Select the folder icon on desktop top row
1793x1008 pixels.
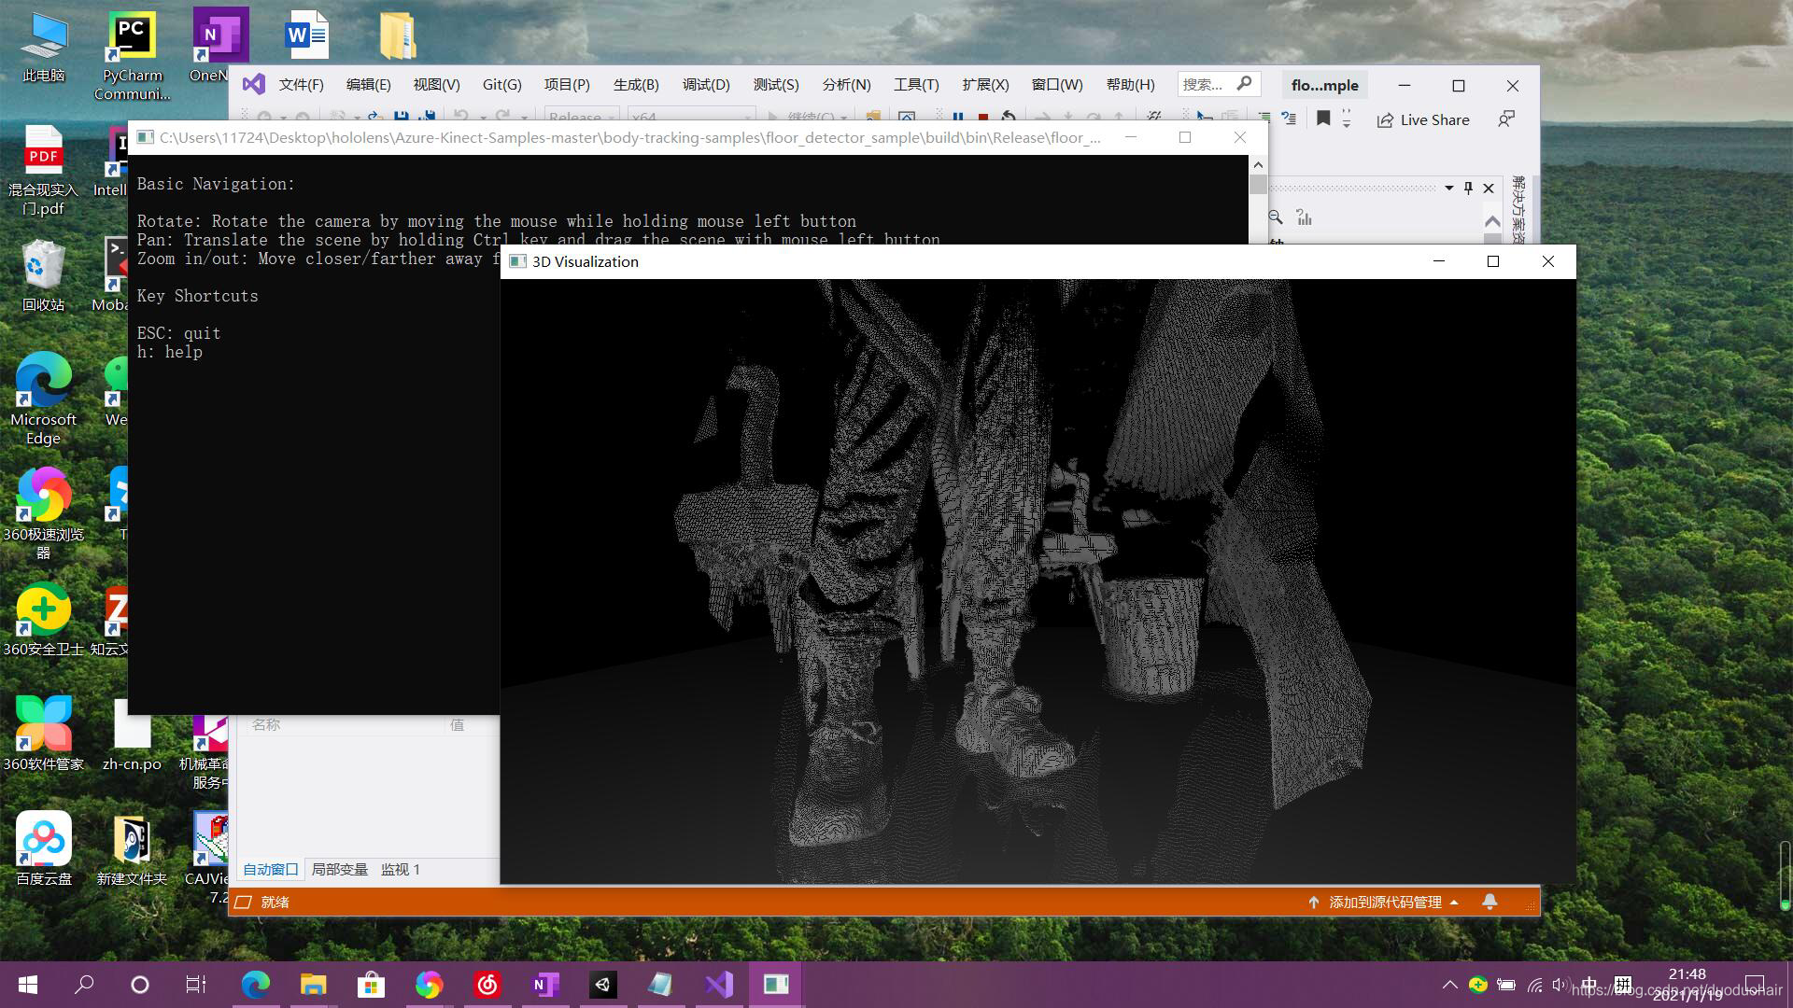click(x=398, y=35)
